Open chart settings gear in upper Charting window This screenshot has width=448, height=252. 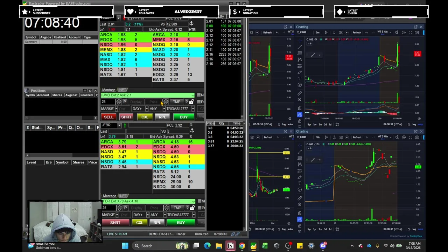(404, 33)
